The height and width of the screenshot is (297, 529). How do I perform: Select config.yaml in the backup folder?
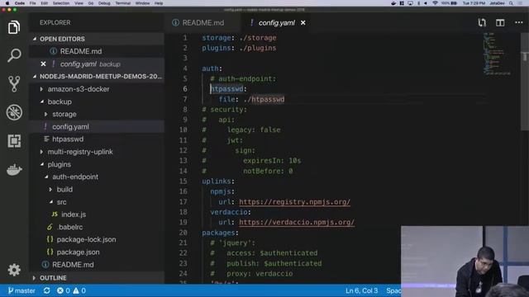[97, 126]
